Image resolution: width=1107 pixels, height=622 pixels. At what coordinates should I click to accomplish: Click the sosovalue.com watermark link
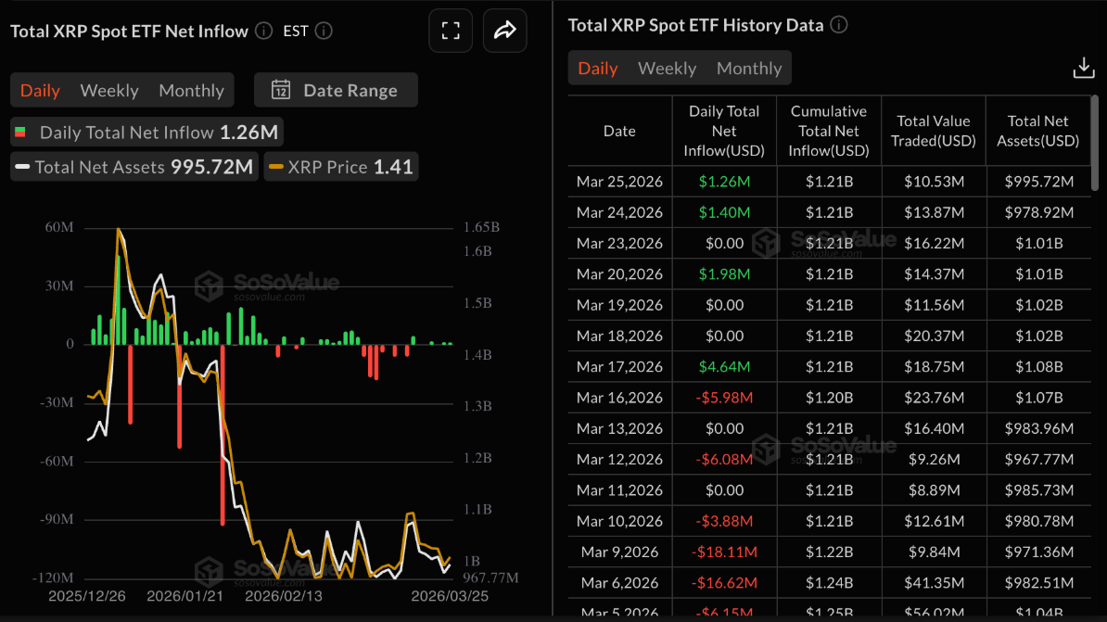(269, 295)
